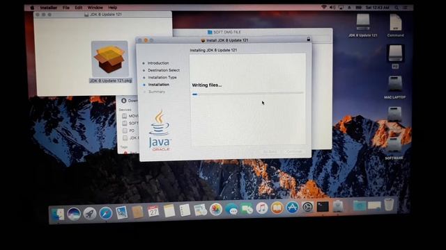Open the File menu

(x=66, y=8)
